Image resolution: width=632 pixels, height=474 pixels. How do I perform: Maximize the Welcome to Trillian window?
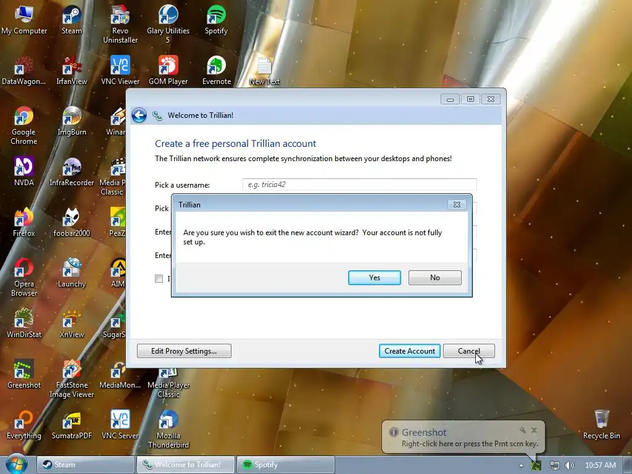click(470, 99)
